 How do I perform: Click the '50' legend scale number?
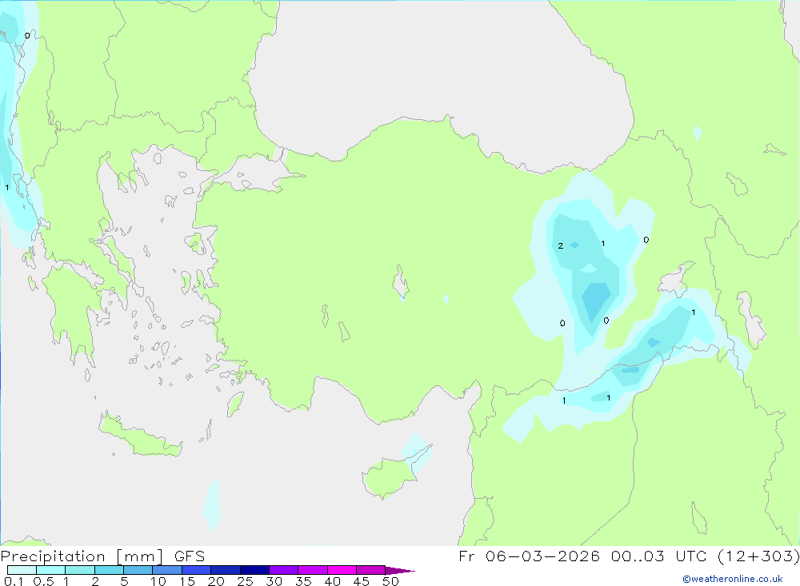[x=390, y=581]
